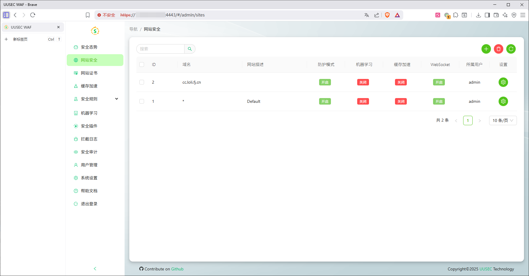Screen dimensions: 529x276
Task: Open settings gear for the Default site
Action: coord(503,101)
